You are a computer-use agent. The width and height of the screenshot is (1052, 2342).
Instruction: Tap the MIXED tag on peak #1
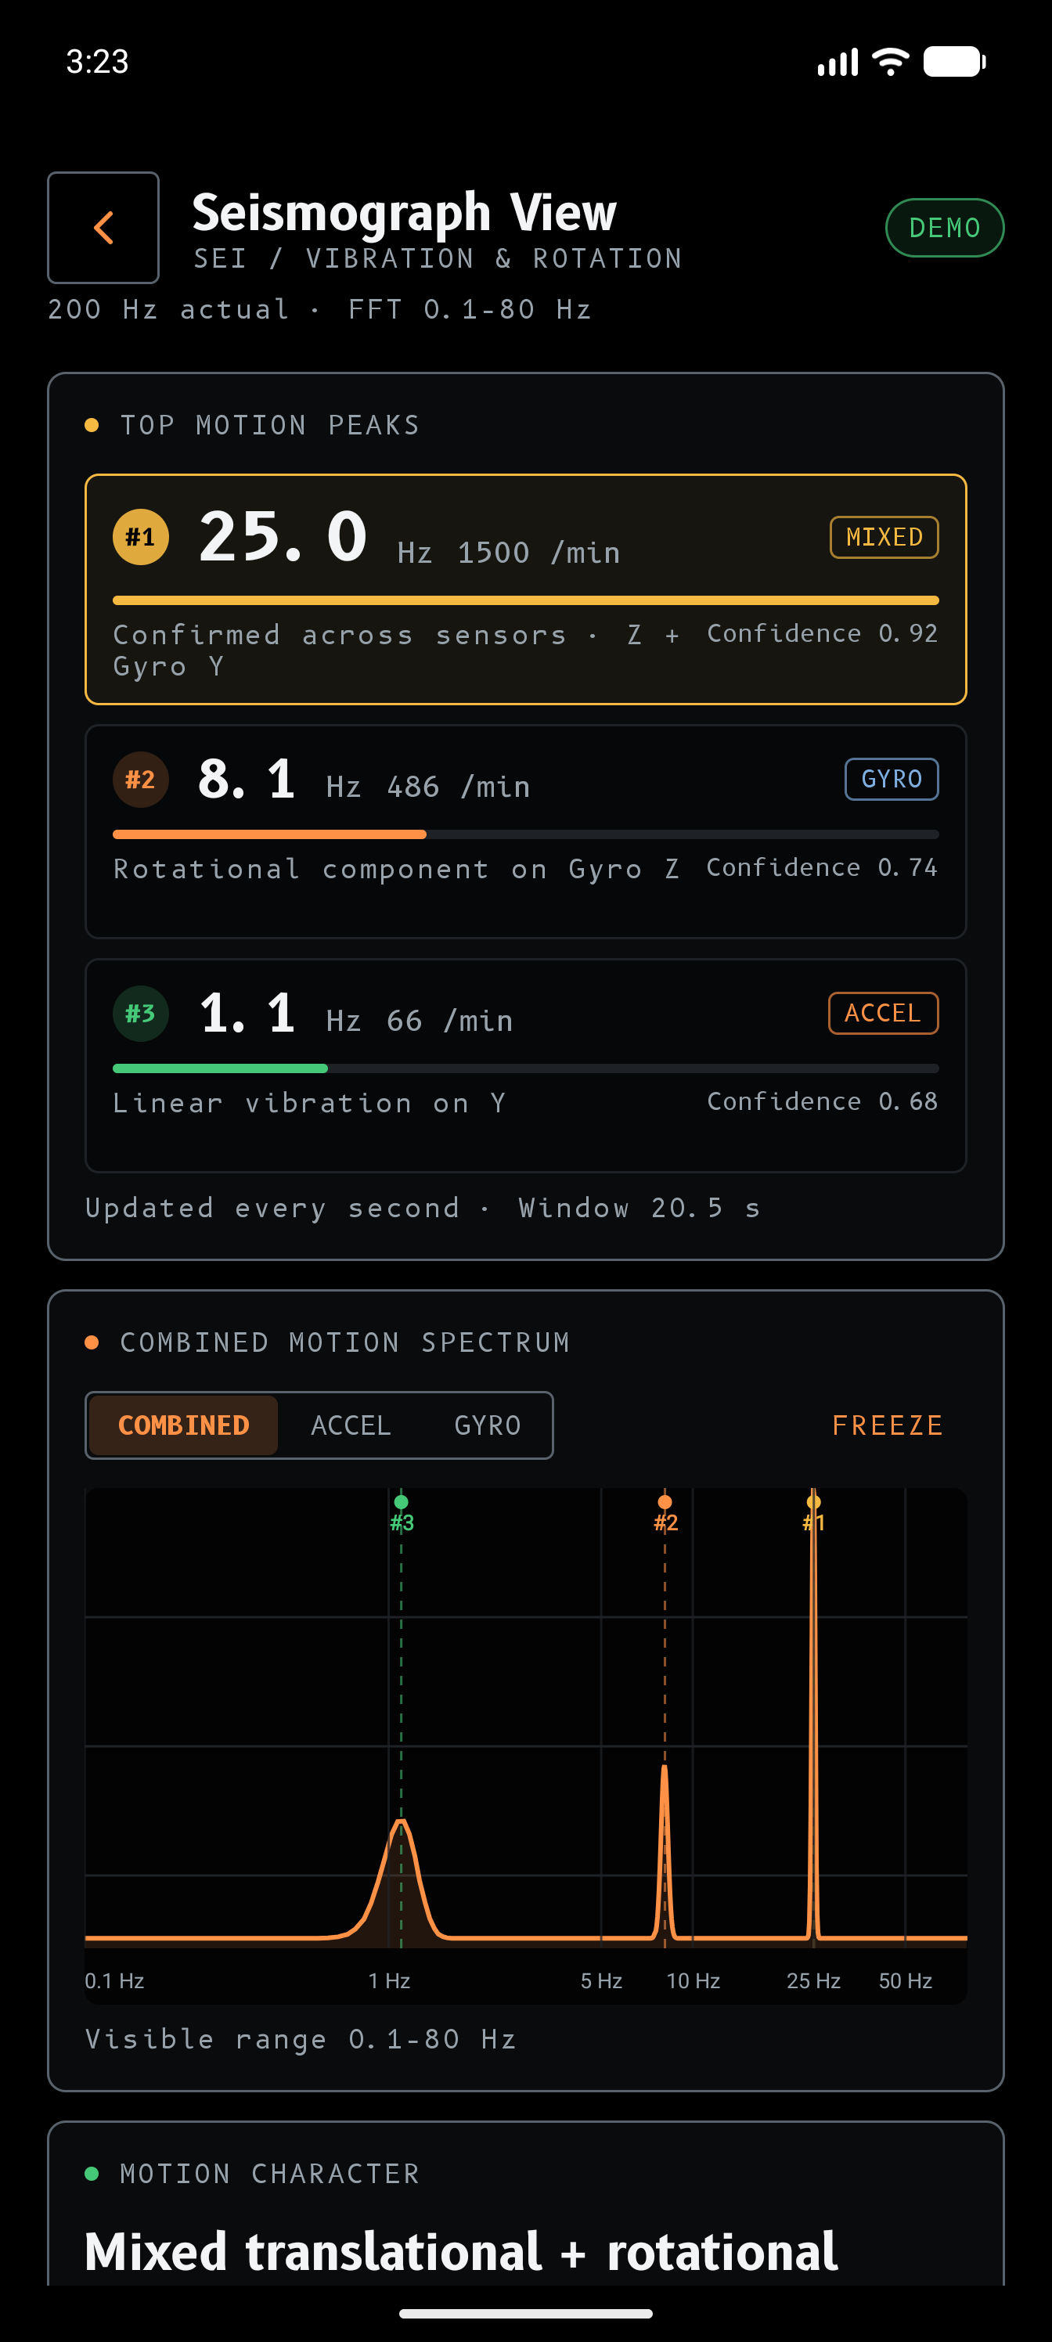[x=884, y=537]
